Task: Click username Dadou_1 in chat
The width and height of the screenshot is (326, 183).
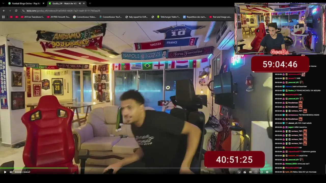Action: (x=292, y=90)
